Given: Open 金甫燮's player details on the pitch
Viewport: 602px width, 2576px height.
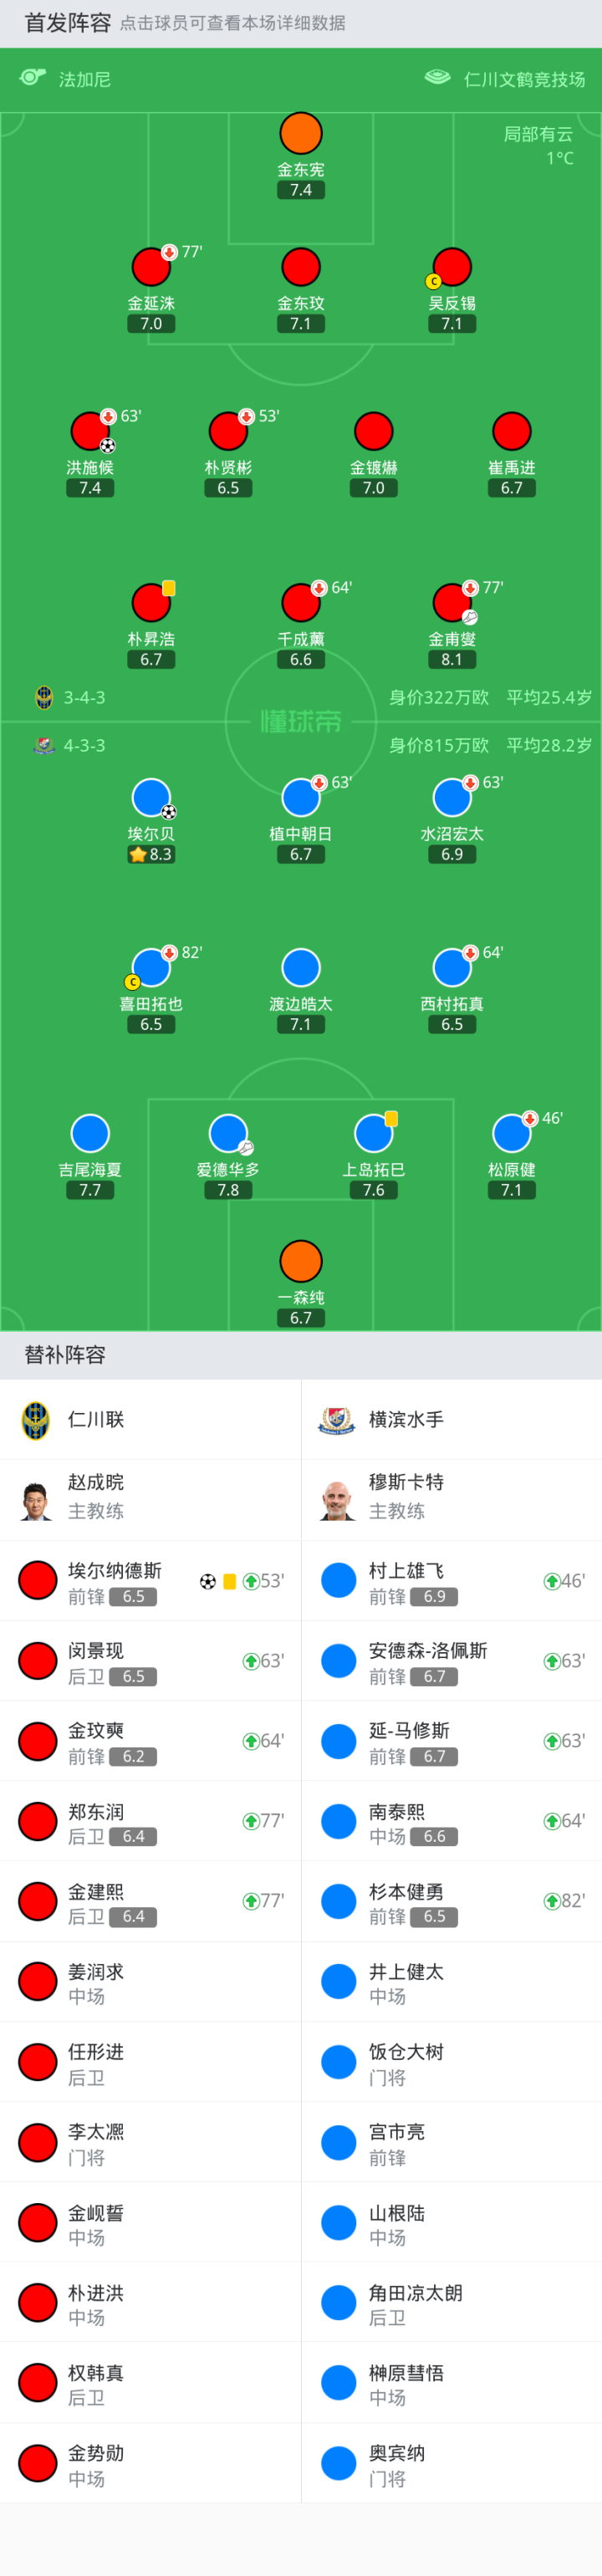Looking at the screenshot, I should pos(452,603).
